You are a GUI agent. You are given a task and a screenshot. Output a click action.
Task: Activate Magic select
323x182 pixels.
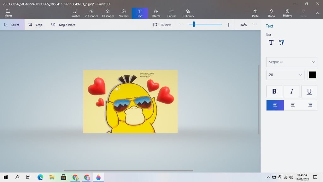pos(63,25)
